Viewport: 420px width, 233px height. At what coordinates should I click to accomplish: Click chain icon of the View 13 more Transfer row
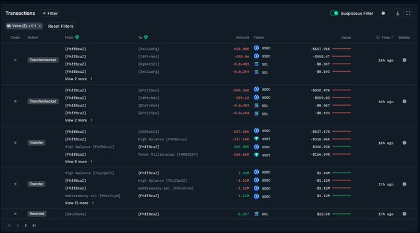point(15,184)
